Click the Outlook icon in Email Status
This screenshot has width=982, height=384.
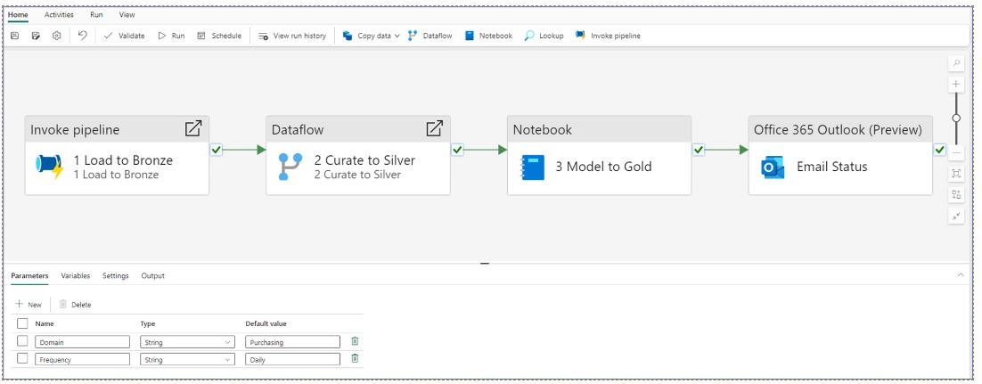click(773, 167)
